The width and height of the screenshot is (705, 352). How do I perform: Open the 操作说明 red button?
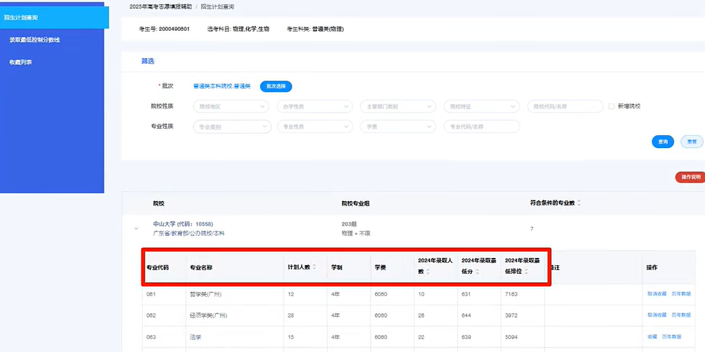691,177
